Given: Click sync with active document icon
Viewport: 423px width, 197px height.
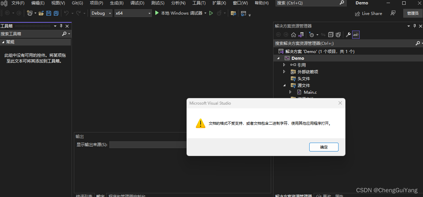Looking at the screenshot, I should (323, 35).
